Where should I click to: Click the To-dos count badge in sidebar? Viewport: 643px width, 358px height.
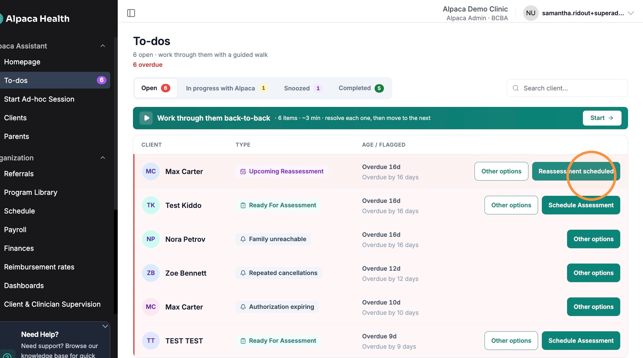(102, 80)
